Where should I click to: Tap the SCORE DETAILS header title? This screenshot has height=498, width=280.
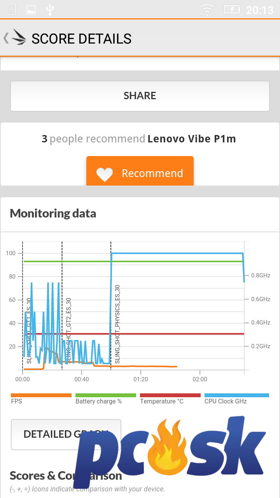82,39
